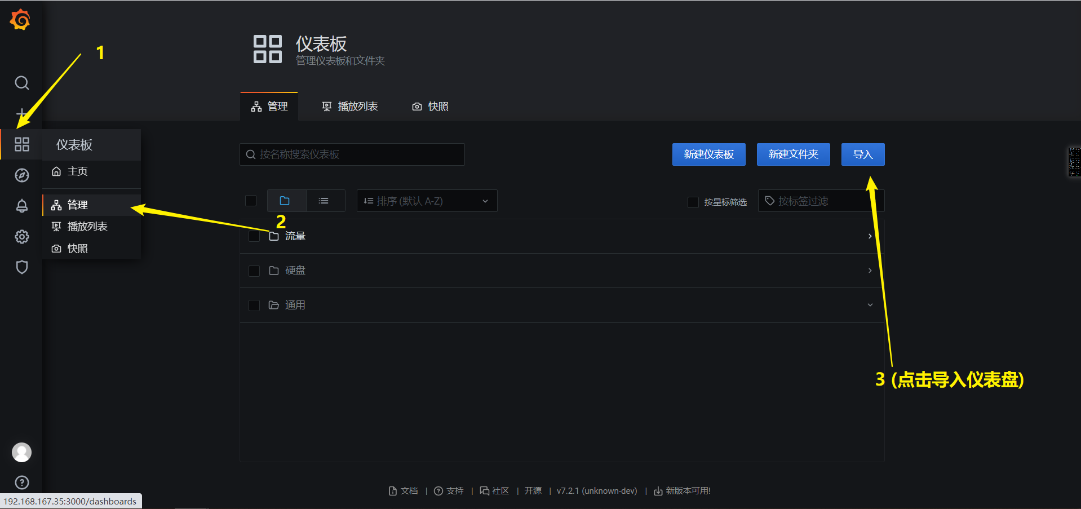Image resolution: width=1081 pixels, height=509 pixels.
Task: Select 快照 in the flyout menu
Action: (91, 249)
